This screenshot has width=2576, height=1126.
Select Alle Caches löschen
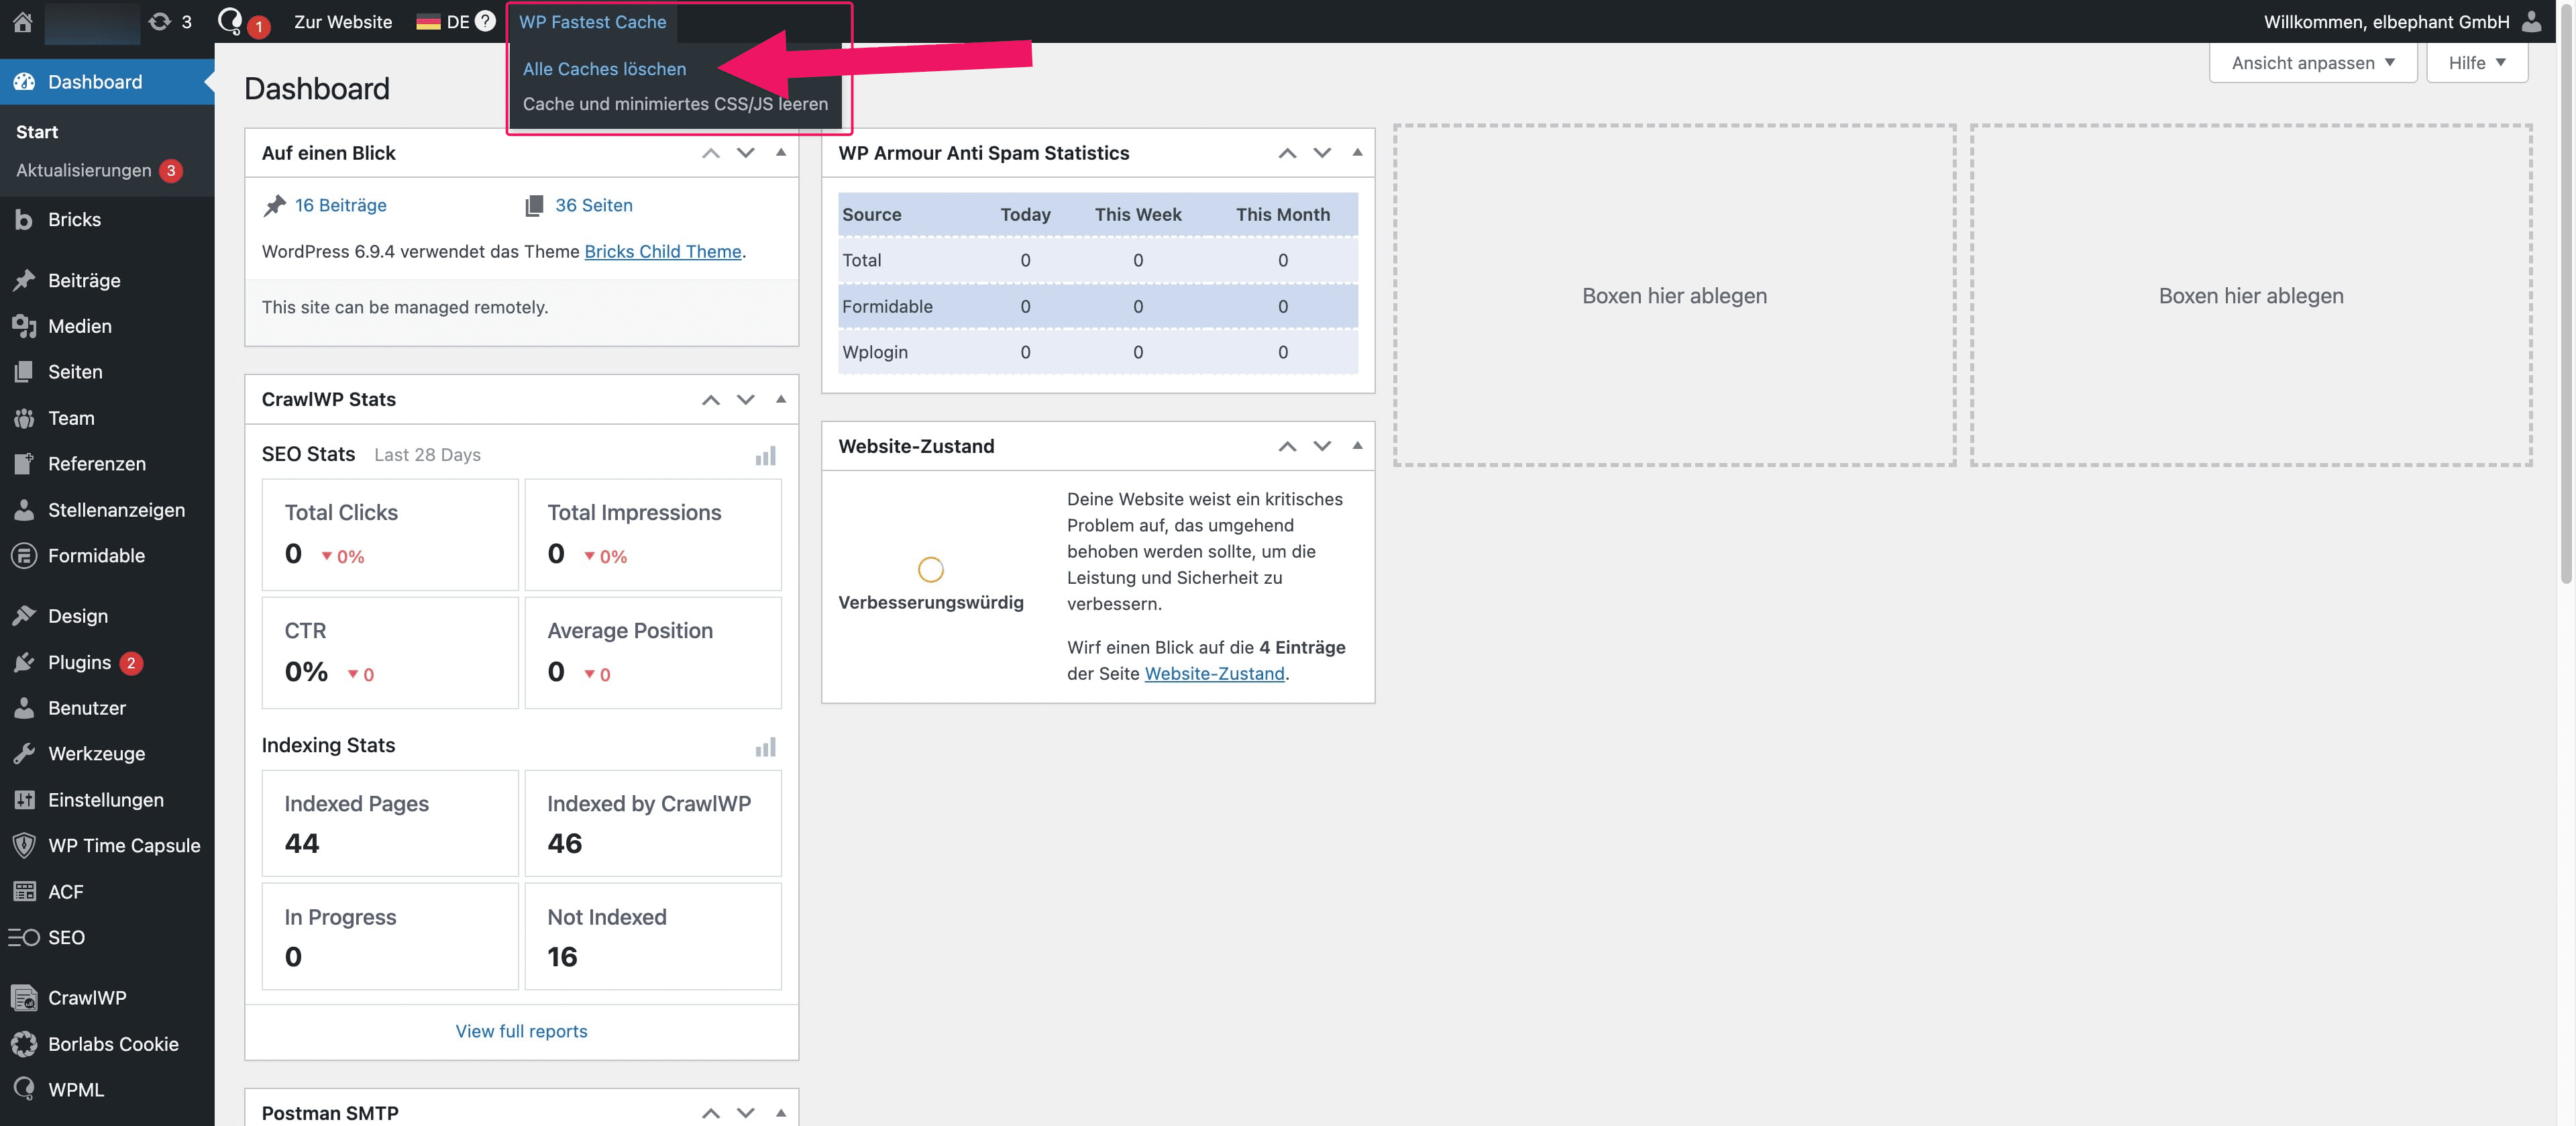coord(604,68)
